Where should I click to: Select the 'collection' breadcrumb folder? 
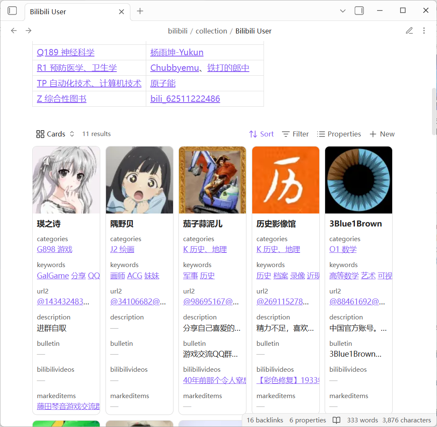click(x=211, y=31)
